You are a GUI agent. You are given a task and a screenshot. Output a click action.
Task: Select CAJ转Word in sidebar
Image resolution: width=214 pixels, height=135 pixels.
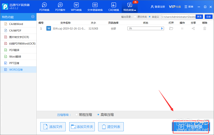pyautogui.click(x=19, y=24)
